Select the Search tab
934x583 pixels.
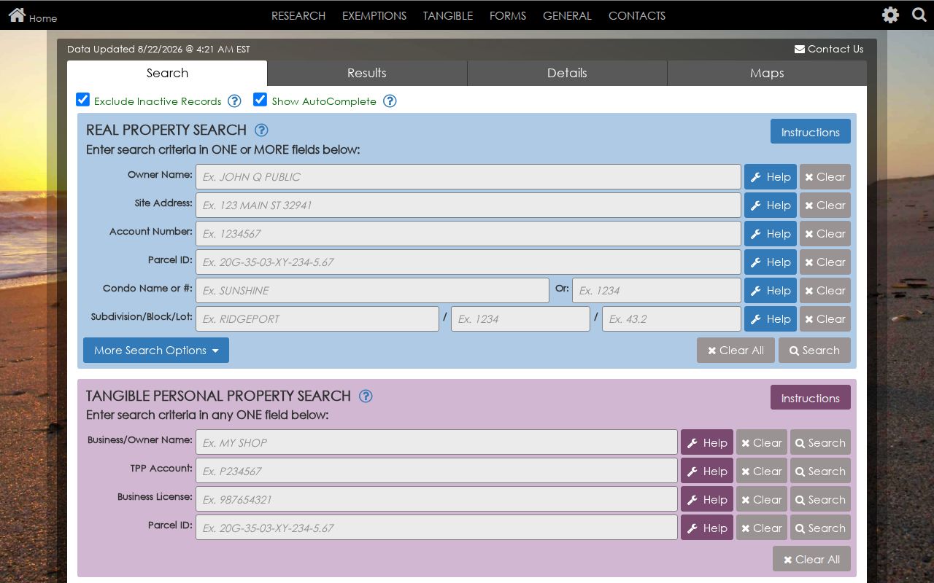[167, 73]
